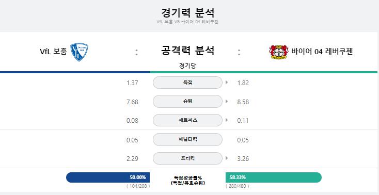Viewport: 379px width, 195px height.
Task: Click the Bayer 04 Leverkusen crest
Action: point(279,52)
